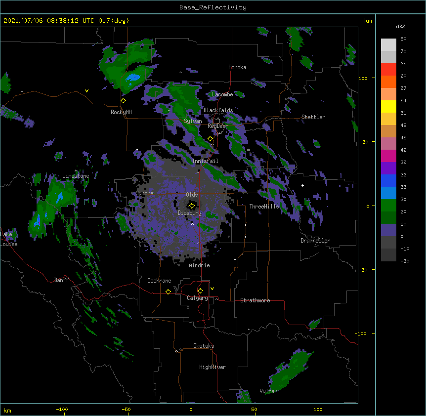Click the Limestone label
426x416 pixels.
76,176
